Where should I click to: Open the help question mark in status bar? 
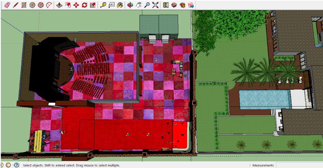tap(16, 165)
